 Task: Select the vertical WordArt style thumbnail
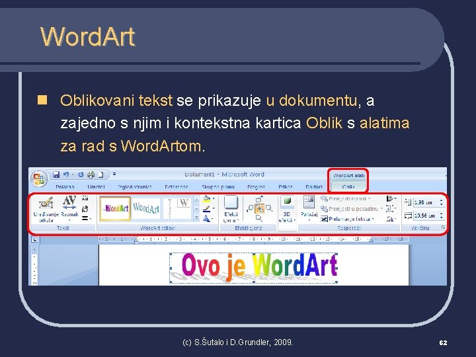coord(177,208)
